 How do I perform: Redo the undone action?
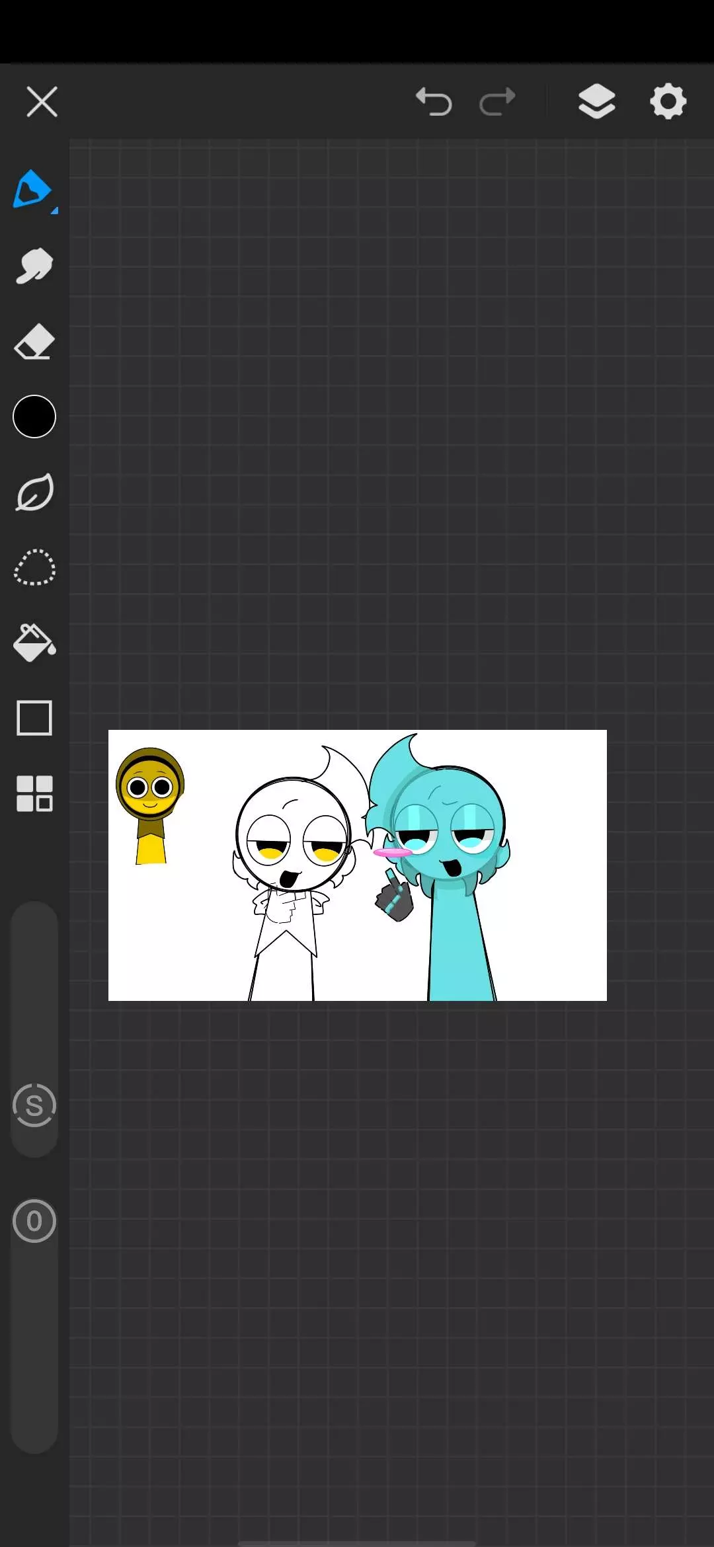point(497,102)
